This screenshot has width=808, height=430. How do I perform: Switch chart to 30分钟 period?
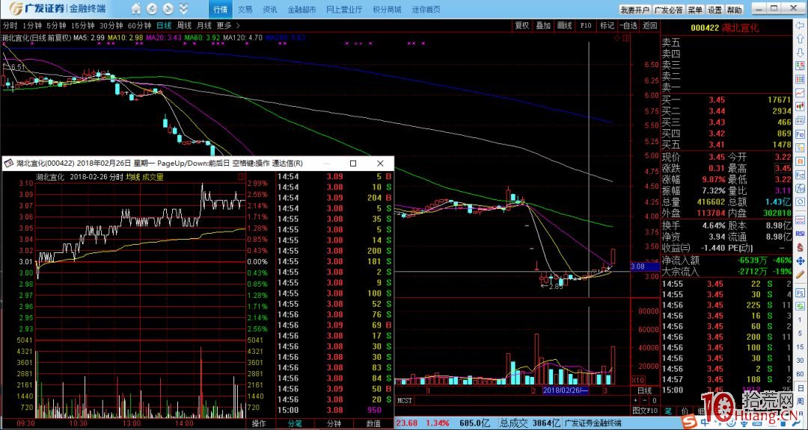click(111, 25)
